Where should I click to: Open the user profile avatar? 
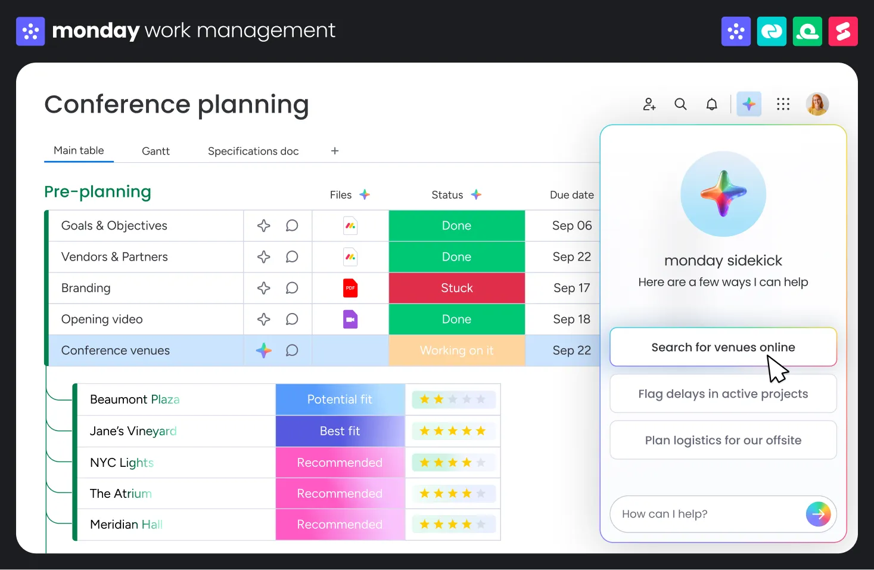click(817, 104)
